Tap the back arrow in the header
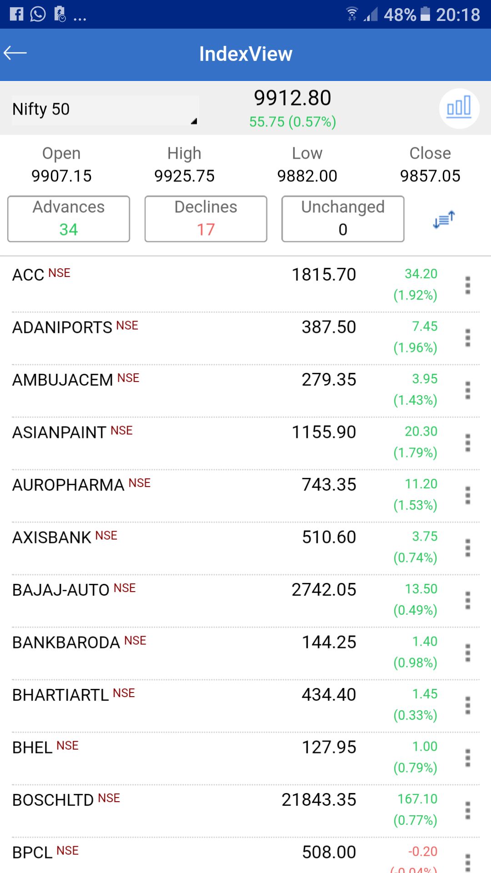This screenshot has height=873, width=491. pyautogui.click(x=15, y=54)
